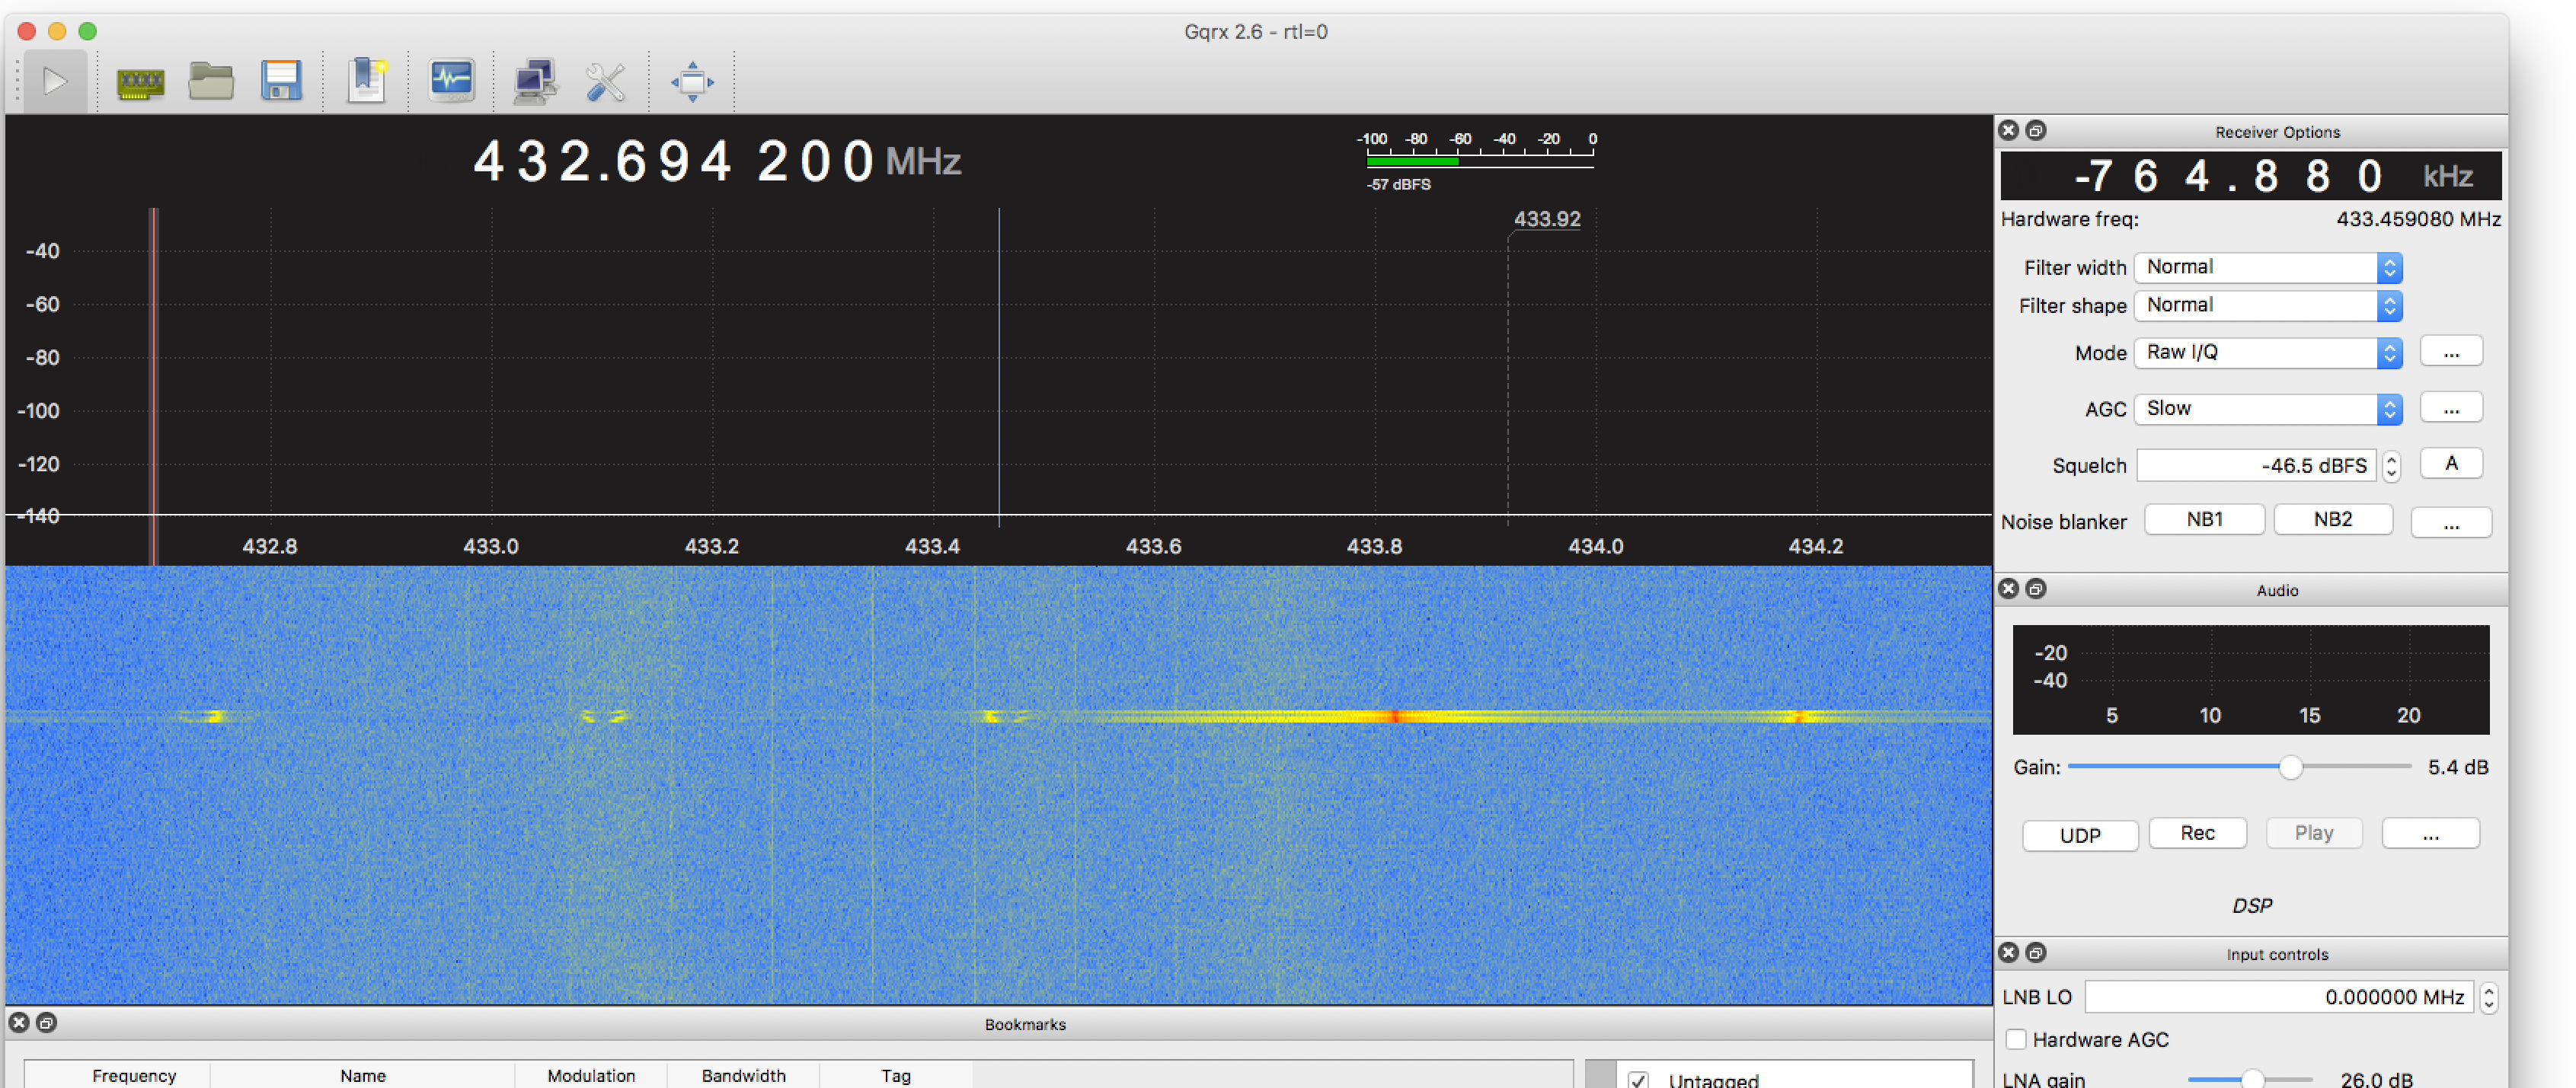Click the load settings folder icon
The width and height of the screenshot is (2576, 1088).
pos(211,82)
